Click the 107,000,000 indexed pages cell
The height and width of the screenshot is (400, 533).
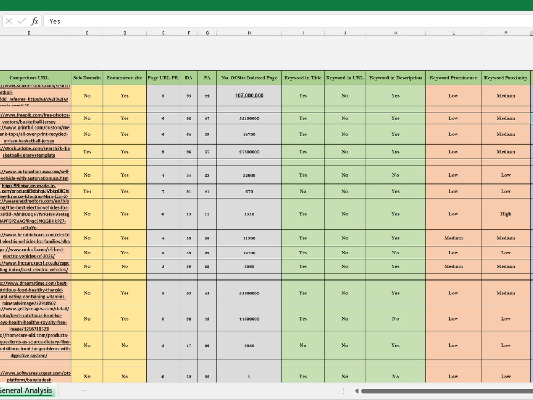pos(249,95)
